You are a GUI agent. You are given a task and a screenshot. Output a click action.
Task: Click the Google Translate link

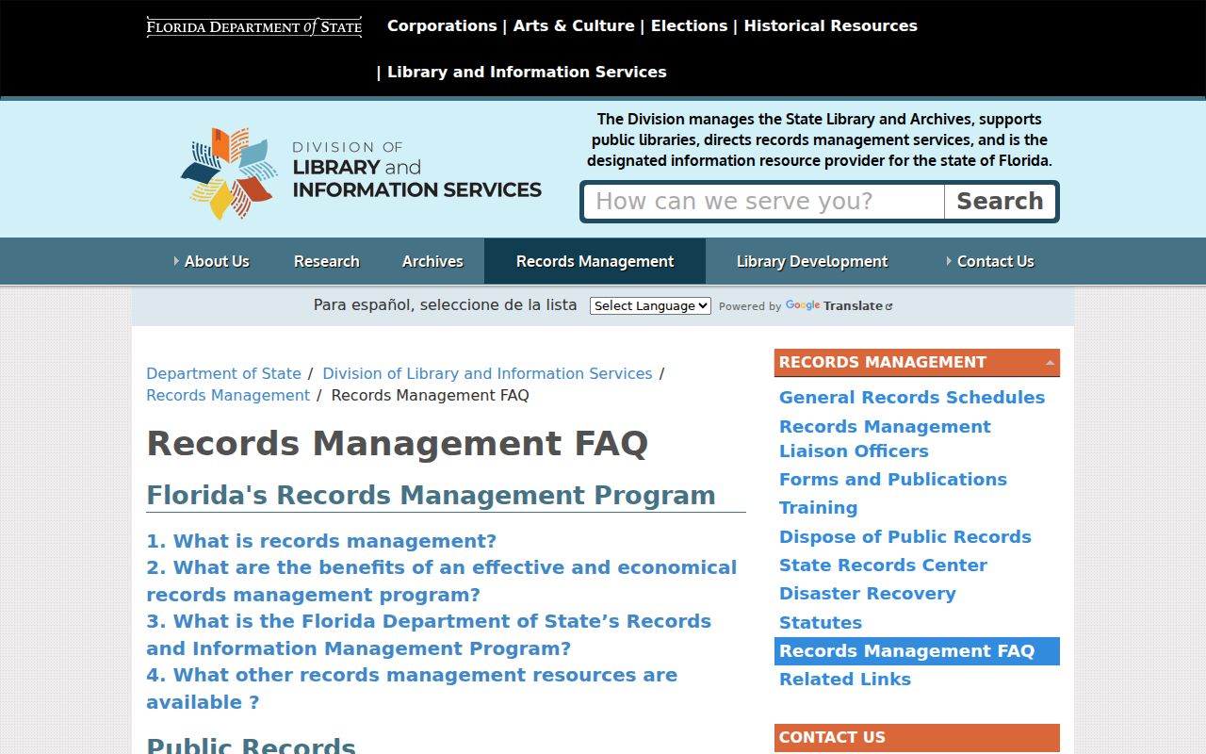pos(839,305)
